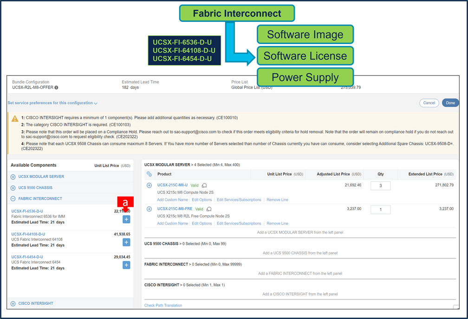Screen dimensions: 468x319
Task: Click comment icon next to UCSX-215C-M8-U
Action: coord(204,185)
